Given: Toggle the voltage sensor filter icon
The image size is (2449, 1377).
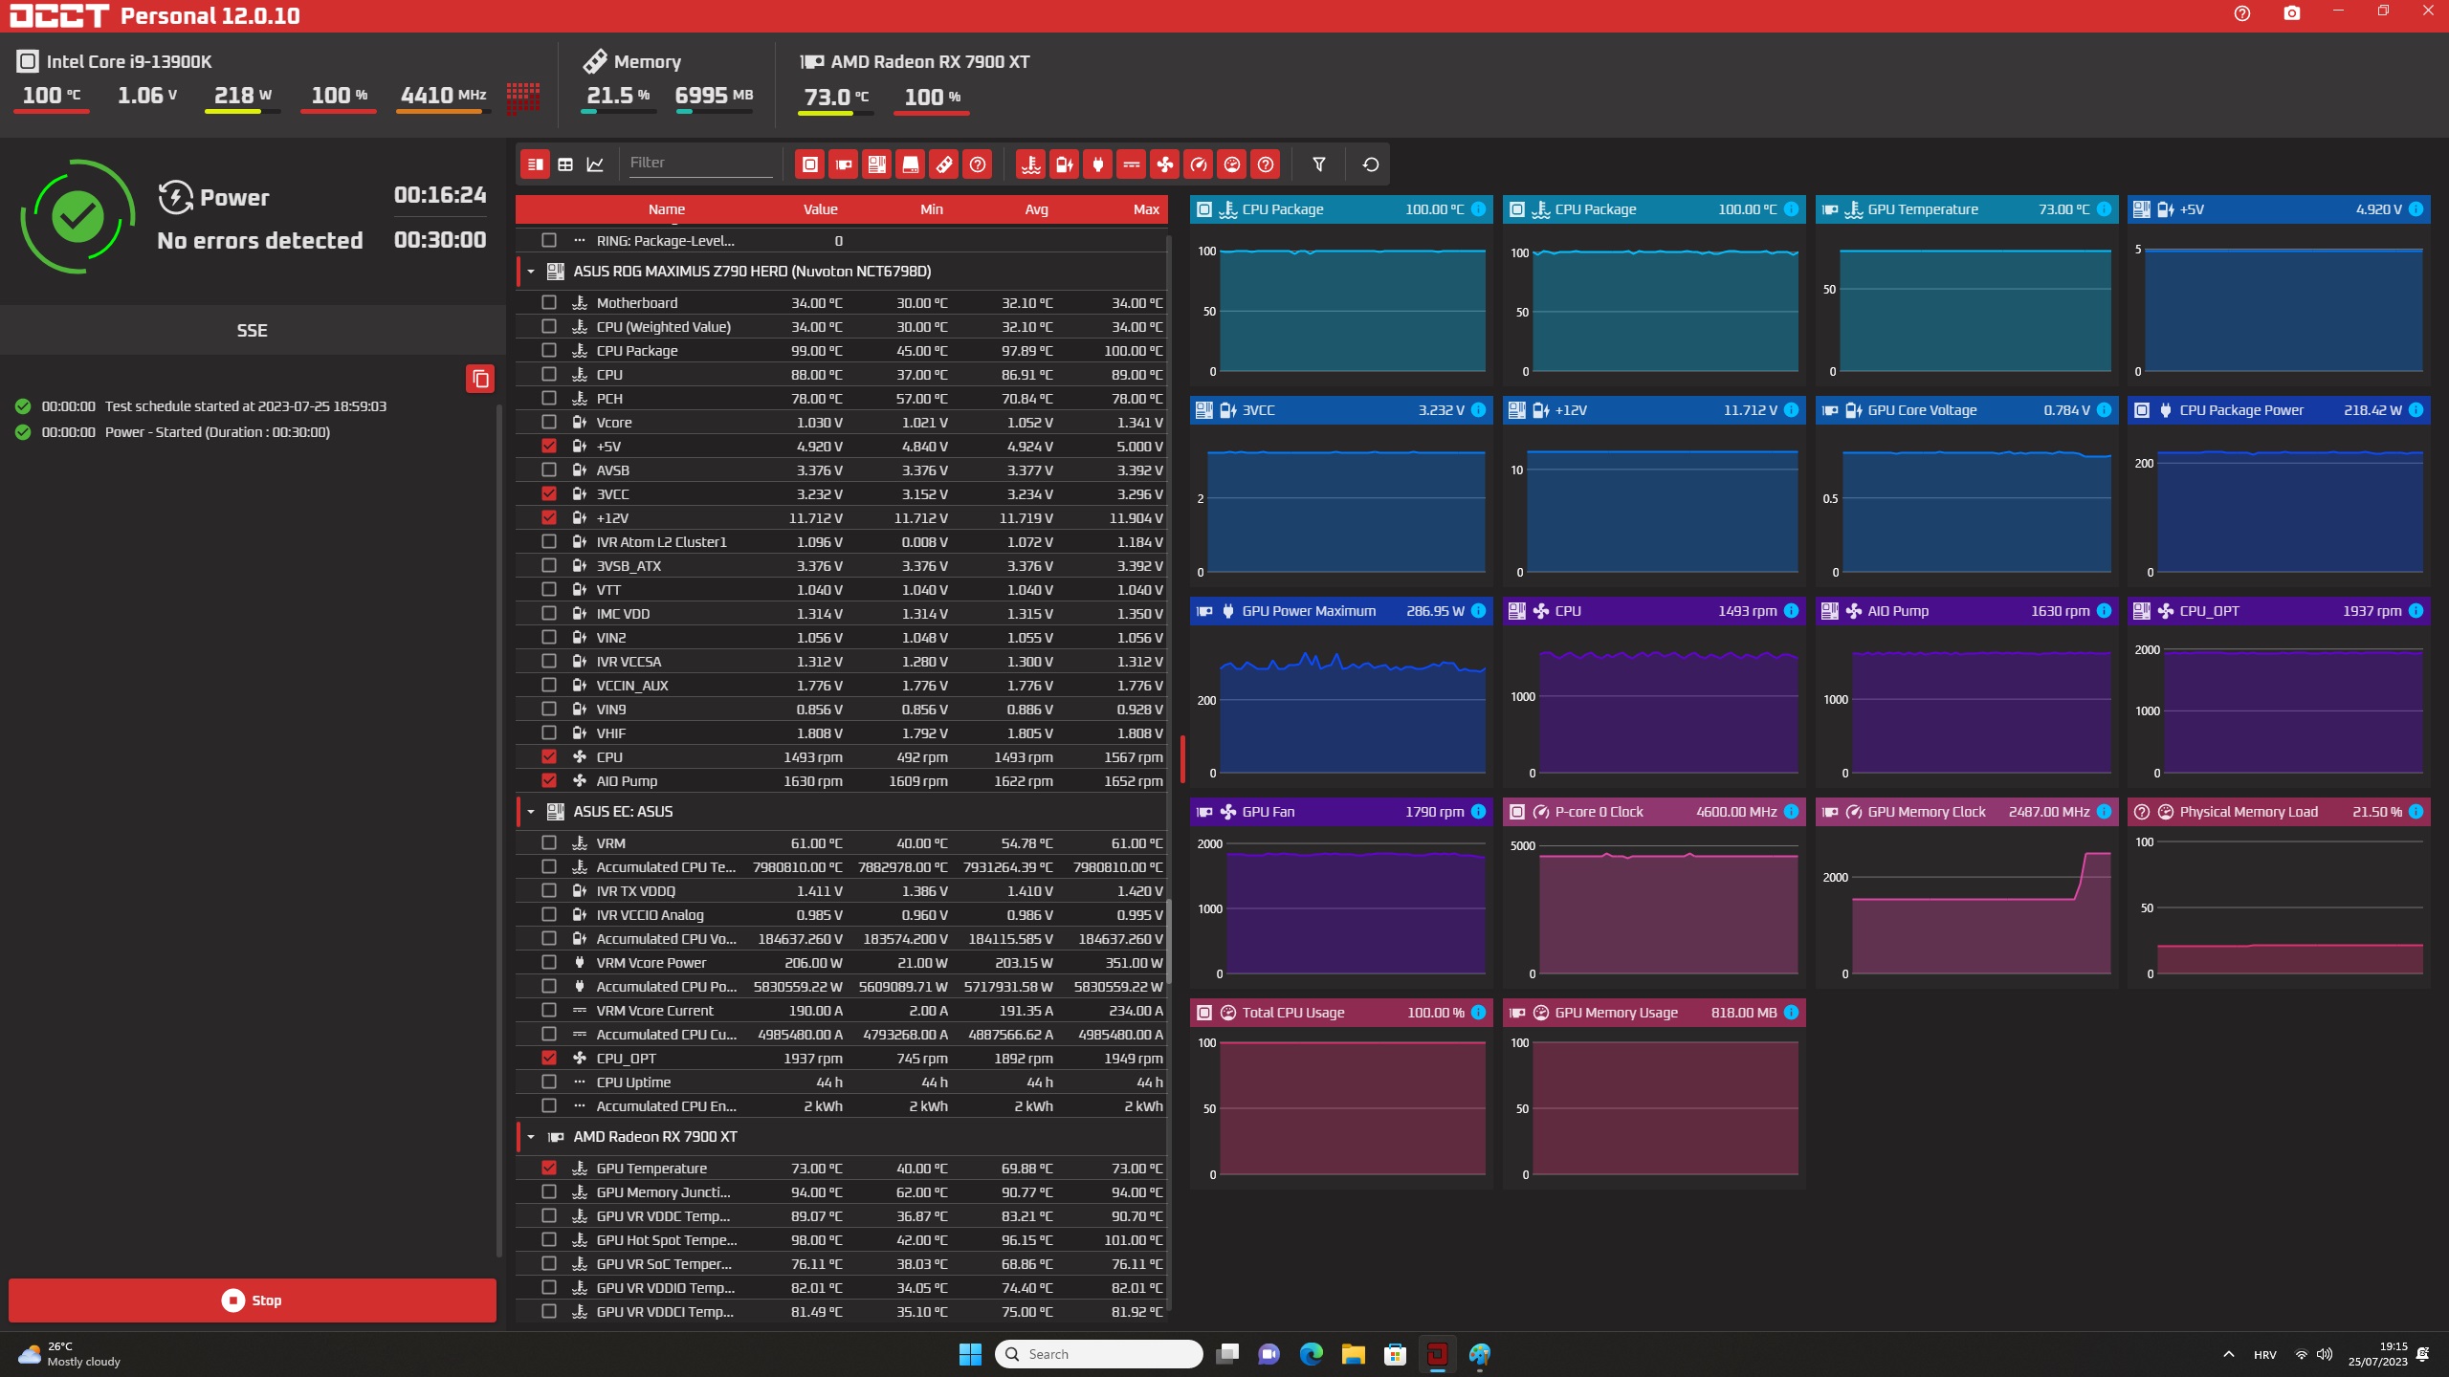Looking at the screenshot, I should tap(1065, 164).
